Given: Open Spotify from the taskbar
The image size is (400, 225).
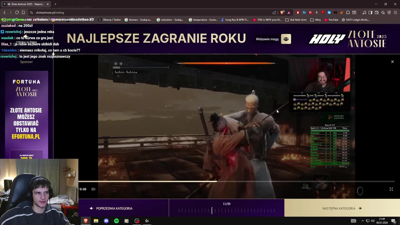Looking at the screenshot, I should click(x=116, y=221).
